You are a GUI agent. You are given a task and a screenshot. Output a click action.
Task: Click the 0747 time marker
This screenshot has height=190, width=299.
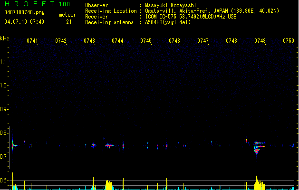tap(203, 41)
